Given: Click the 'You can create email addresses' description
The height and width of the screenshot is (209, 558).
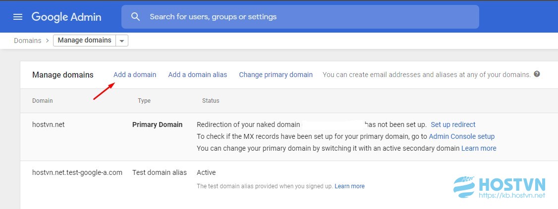Looking at the screenshot, I should (x=427, y=75).
